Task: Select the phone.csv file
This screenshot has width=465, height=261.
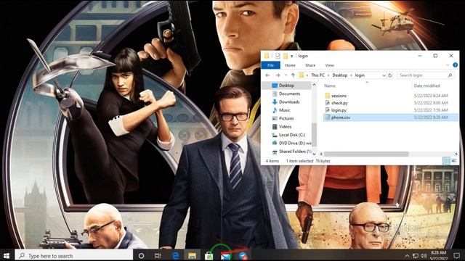Action: click(341, 117)
